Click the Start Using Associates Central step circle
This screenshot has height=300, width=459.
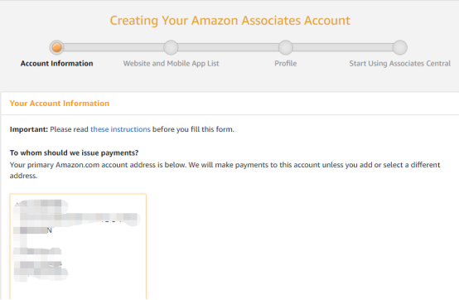coord(400,47)
